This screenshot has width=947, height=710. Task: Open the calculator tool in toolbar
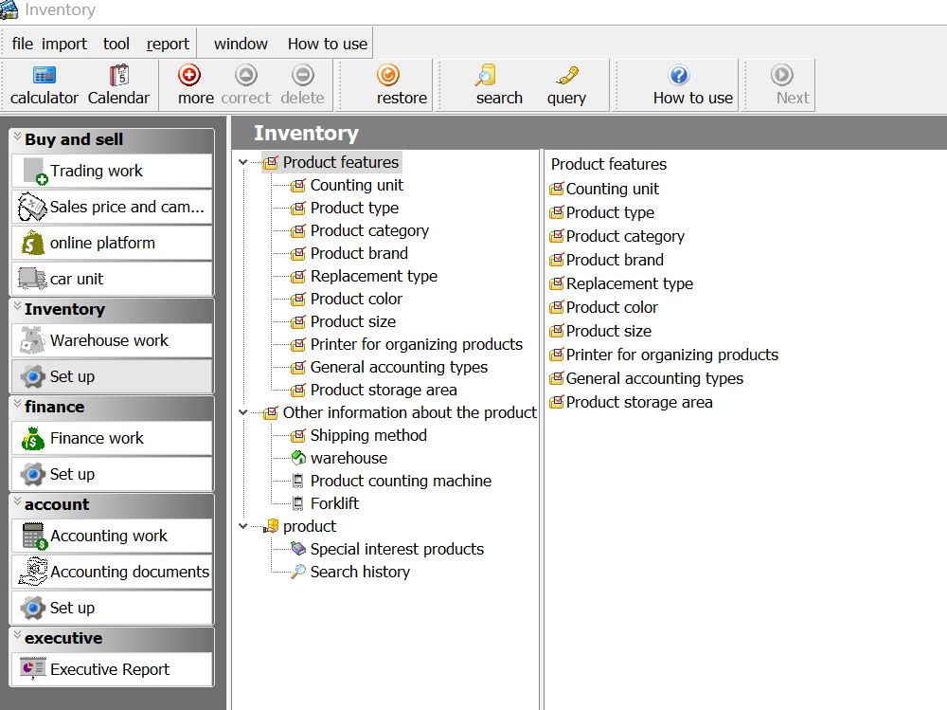44,76
